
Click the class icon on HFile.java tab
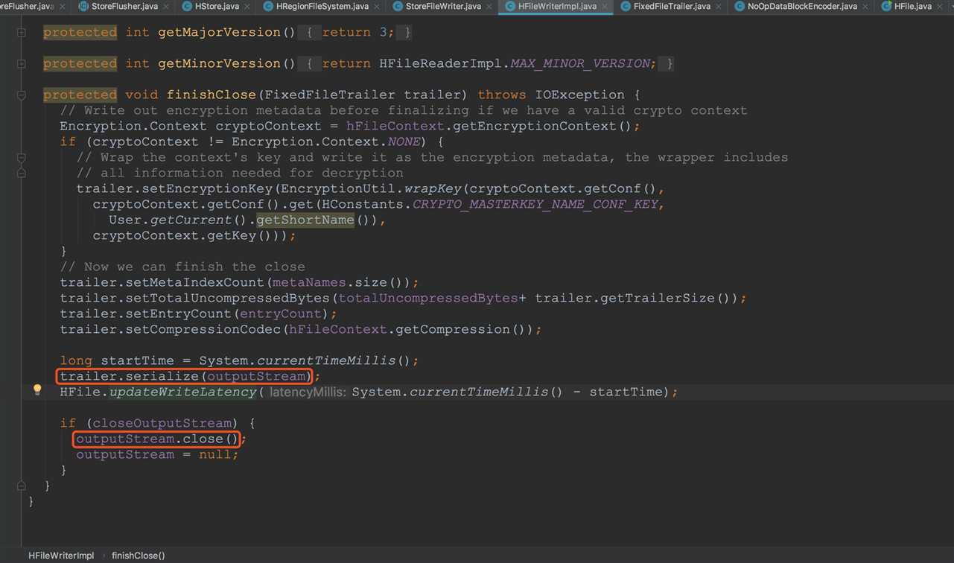coord(886,6)
